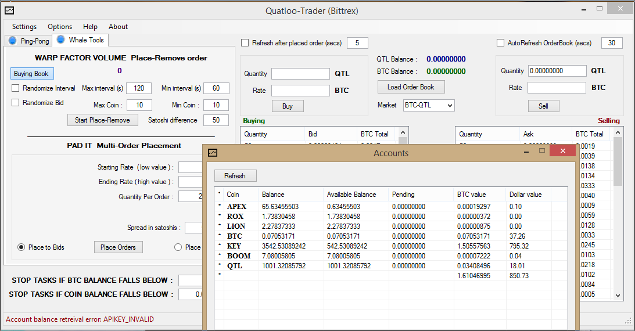
Task: Open the Options menu
Action: pos(60,27)
